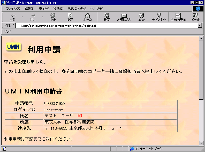Click the vertical scrollbar down arrow
Screen dimensions: 205x152
click(x=201, y=143)
